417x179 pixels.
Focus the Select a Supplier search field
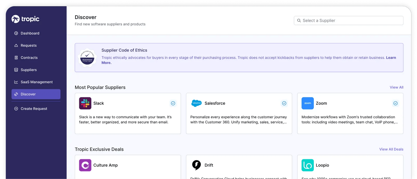click(348, 20)
